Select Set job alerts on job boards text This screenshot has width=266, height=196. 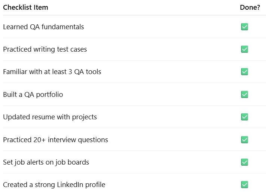46,162
